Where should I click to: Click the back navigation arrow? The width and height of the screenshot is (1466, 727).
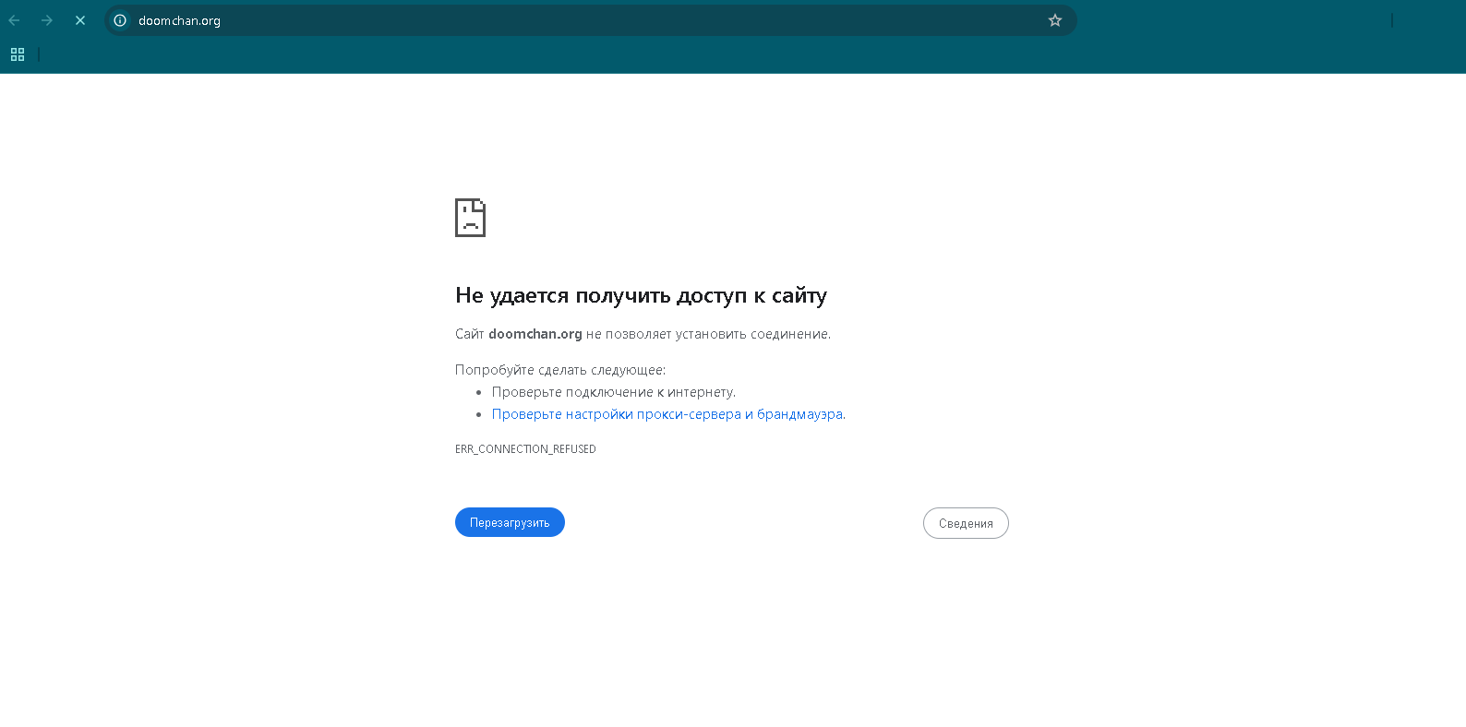[15, 20]
